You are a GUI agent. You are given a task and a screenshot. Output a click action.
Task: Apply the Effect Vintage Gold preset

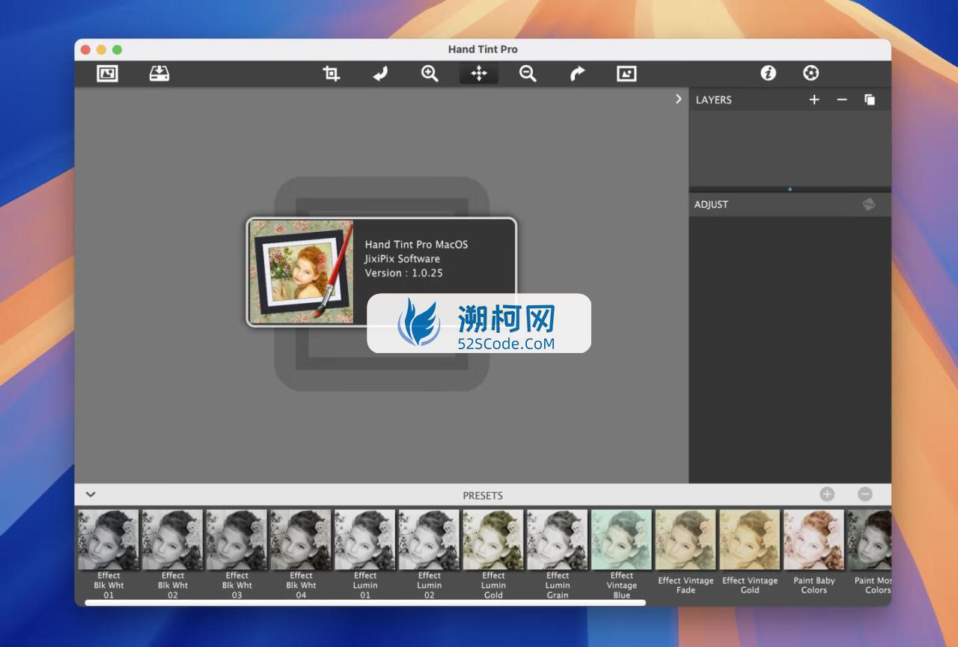[750, 553]
